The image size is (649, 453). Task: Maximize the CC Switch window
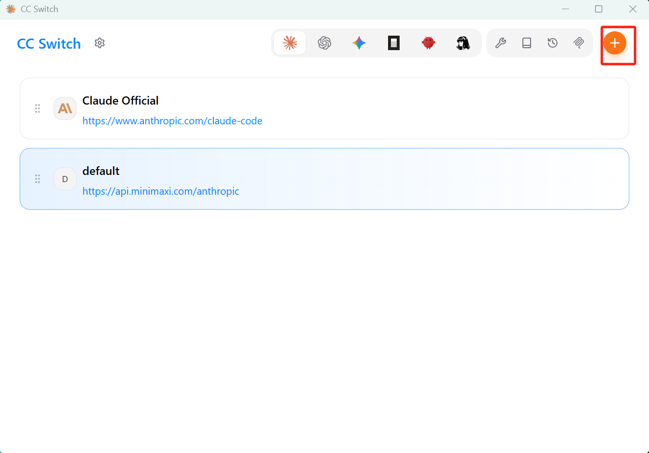(x=599, y=9)
